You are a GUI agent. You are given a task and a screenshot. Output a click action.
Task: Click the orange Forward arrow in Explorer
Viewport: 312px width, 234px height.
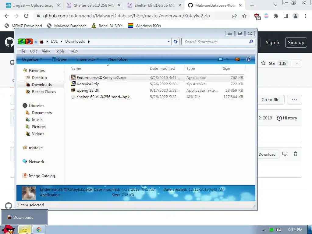point(29,41)
